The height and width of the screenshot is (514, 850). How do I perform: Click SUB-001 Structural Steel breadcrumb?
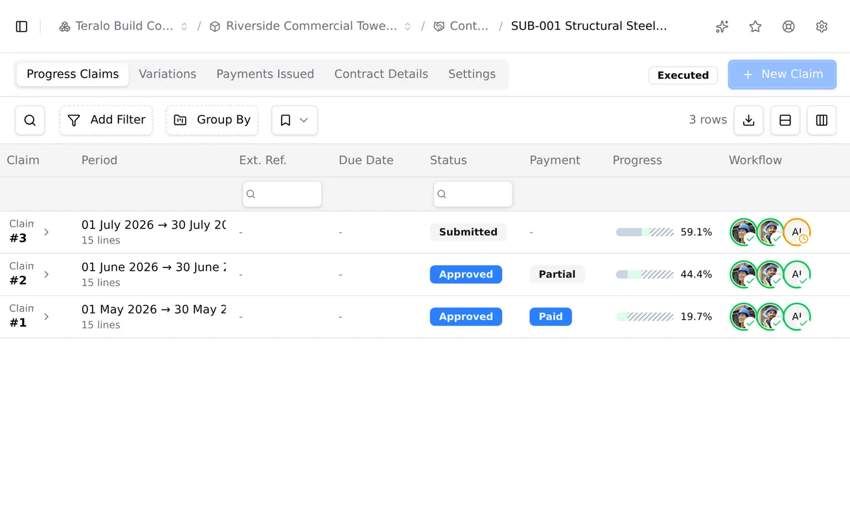(589, 27)
